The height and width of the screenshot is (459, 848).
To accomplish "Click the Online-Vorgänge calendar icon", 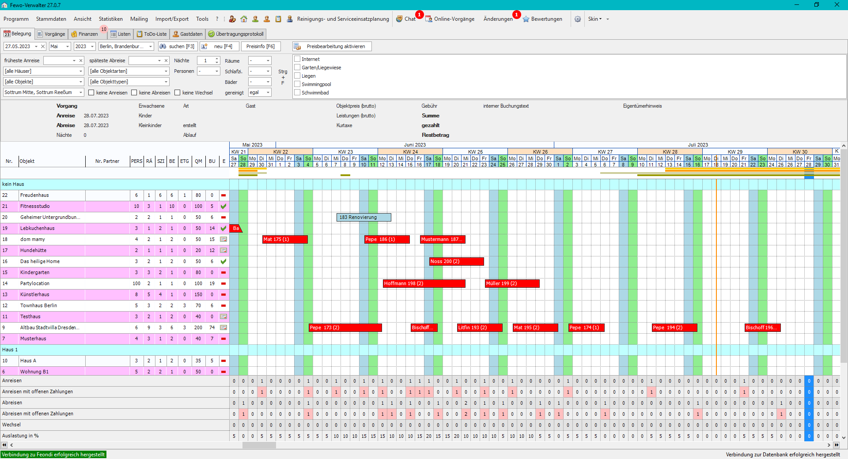I will [428, 19].
